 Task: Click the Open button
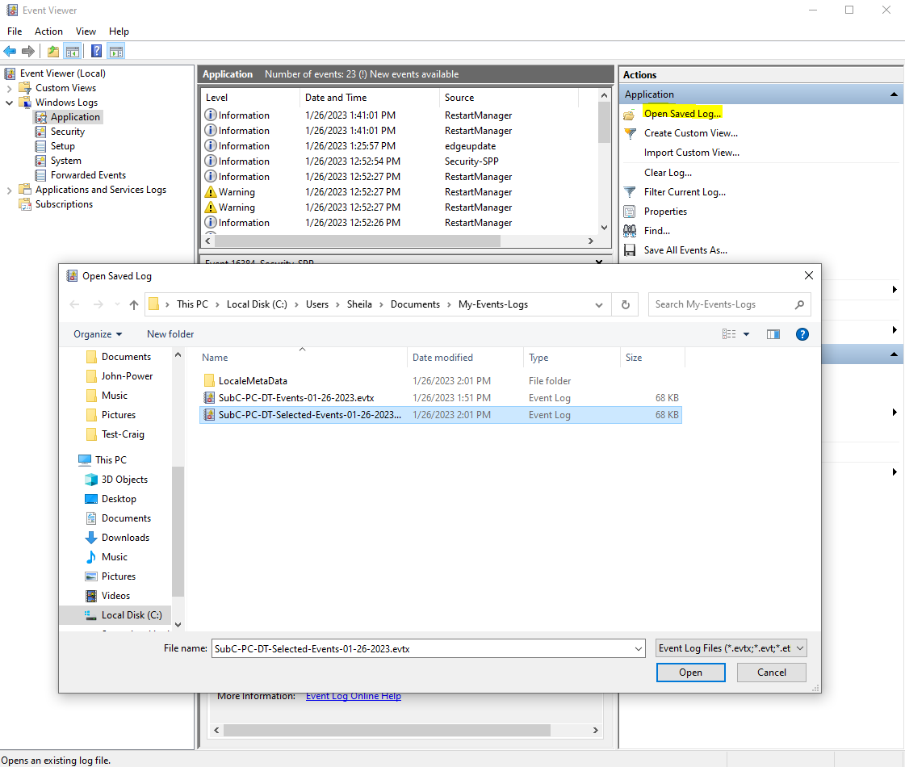tap(690, 673)
